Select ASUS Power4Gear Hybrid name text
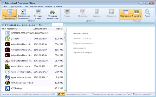156x97 pixels. coord(22,83)
